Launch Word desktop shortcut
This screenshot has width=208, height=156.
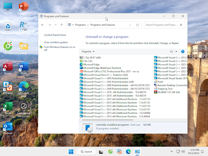pos(24,68)
